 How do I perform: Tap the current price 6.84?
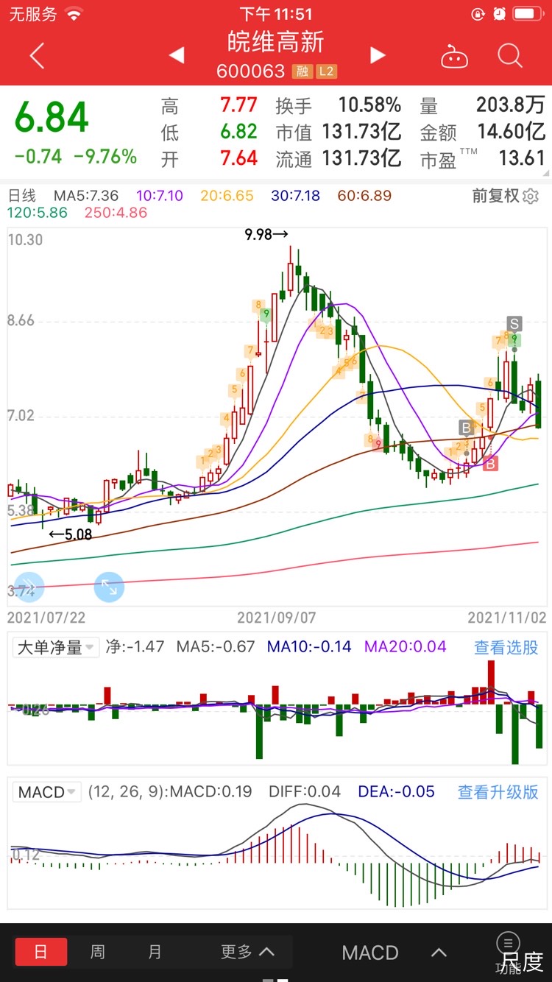(x=52, y=118)
